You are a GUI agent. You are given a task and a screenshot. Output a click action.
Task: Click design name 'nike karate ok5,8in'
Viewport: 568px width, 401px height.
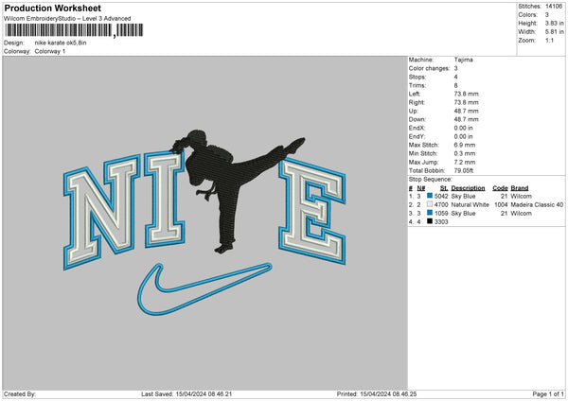[x=61, y=43]
